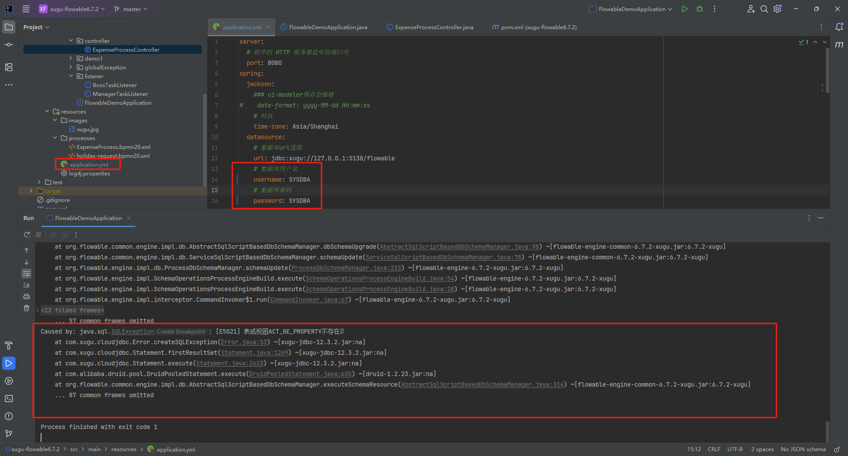Click the Clear All trash icon in console
This screenshot has width=848, height=456.
click(x=26, y=308)
